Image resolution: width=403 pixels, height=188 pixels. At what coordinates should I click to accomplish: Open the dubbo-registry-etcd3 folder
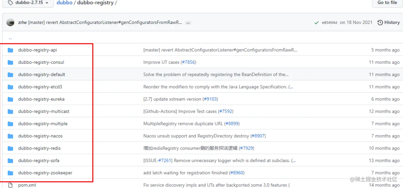click(x=40, y=87)
